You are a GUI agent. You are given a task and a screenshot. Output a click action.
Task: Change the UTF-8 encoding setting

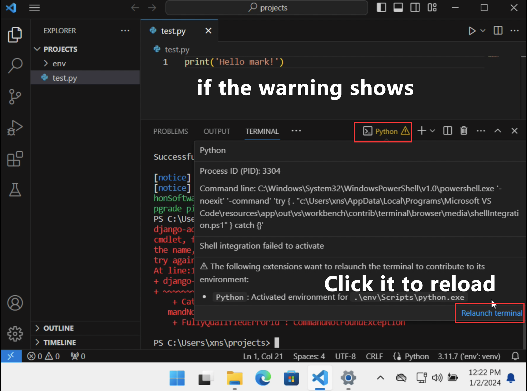point(345,356)
